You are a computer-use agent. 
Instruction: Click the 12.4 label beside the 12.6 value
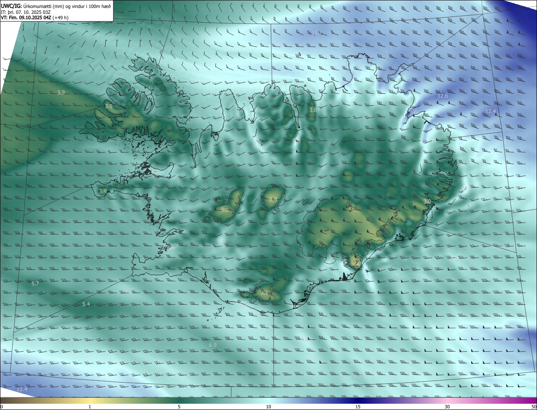(490, 112)
